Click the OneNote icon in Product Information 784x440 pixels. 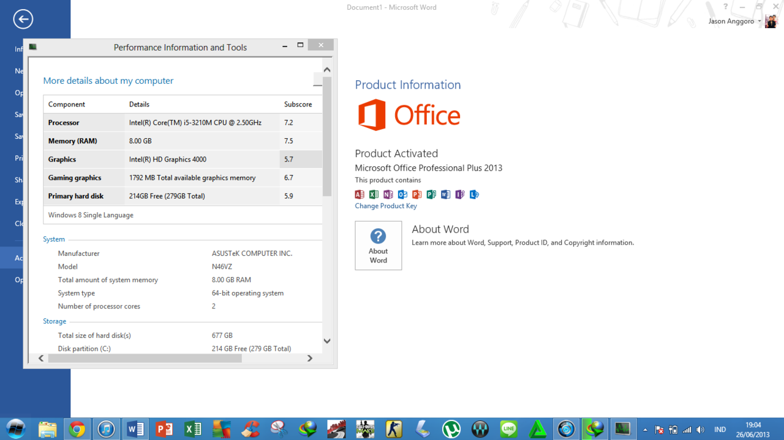[x=388, y=195]
